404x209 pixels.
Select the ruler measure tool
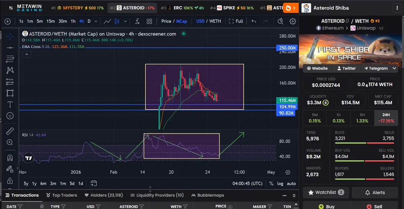click(10, 131)
